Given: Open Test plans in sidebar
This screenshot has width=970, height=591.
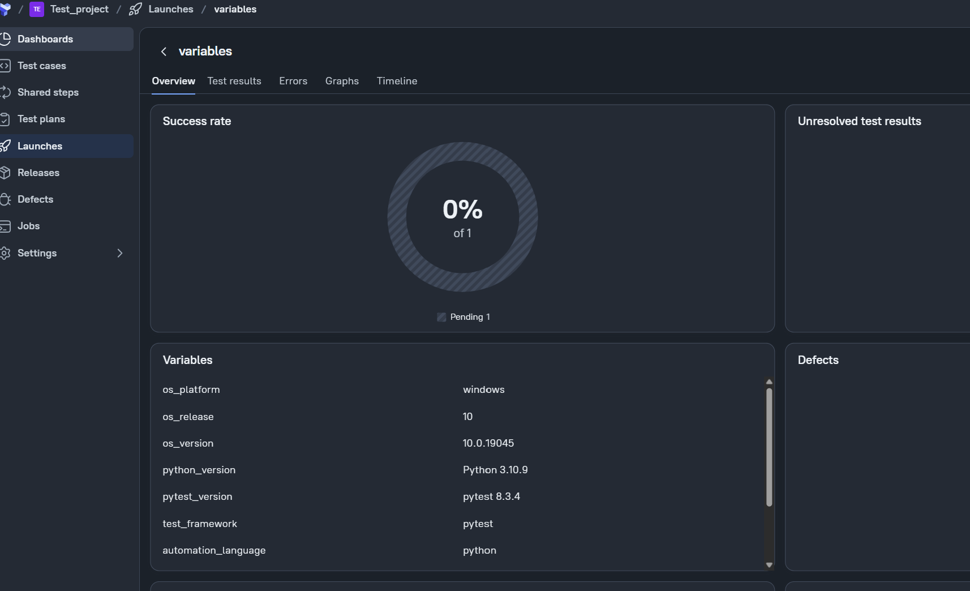Looking at the screenshot, I should 66,119.
